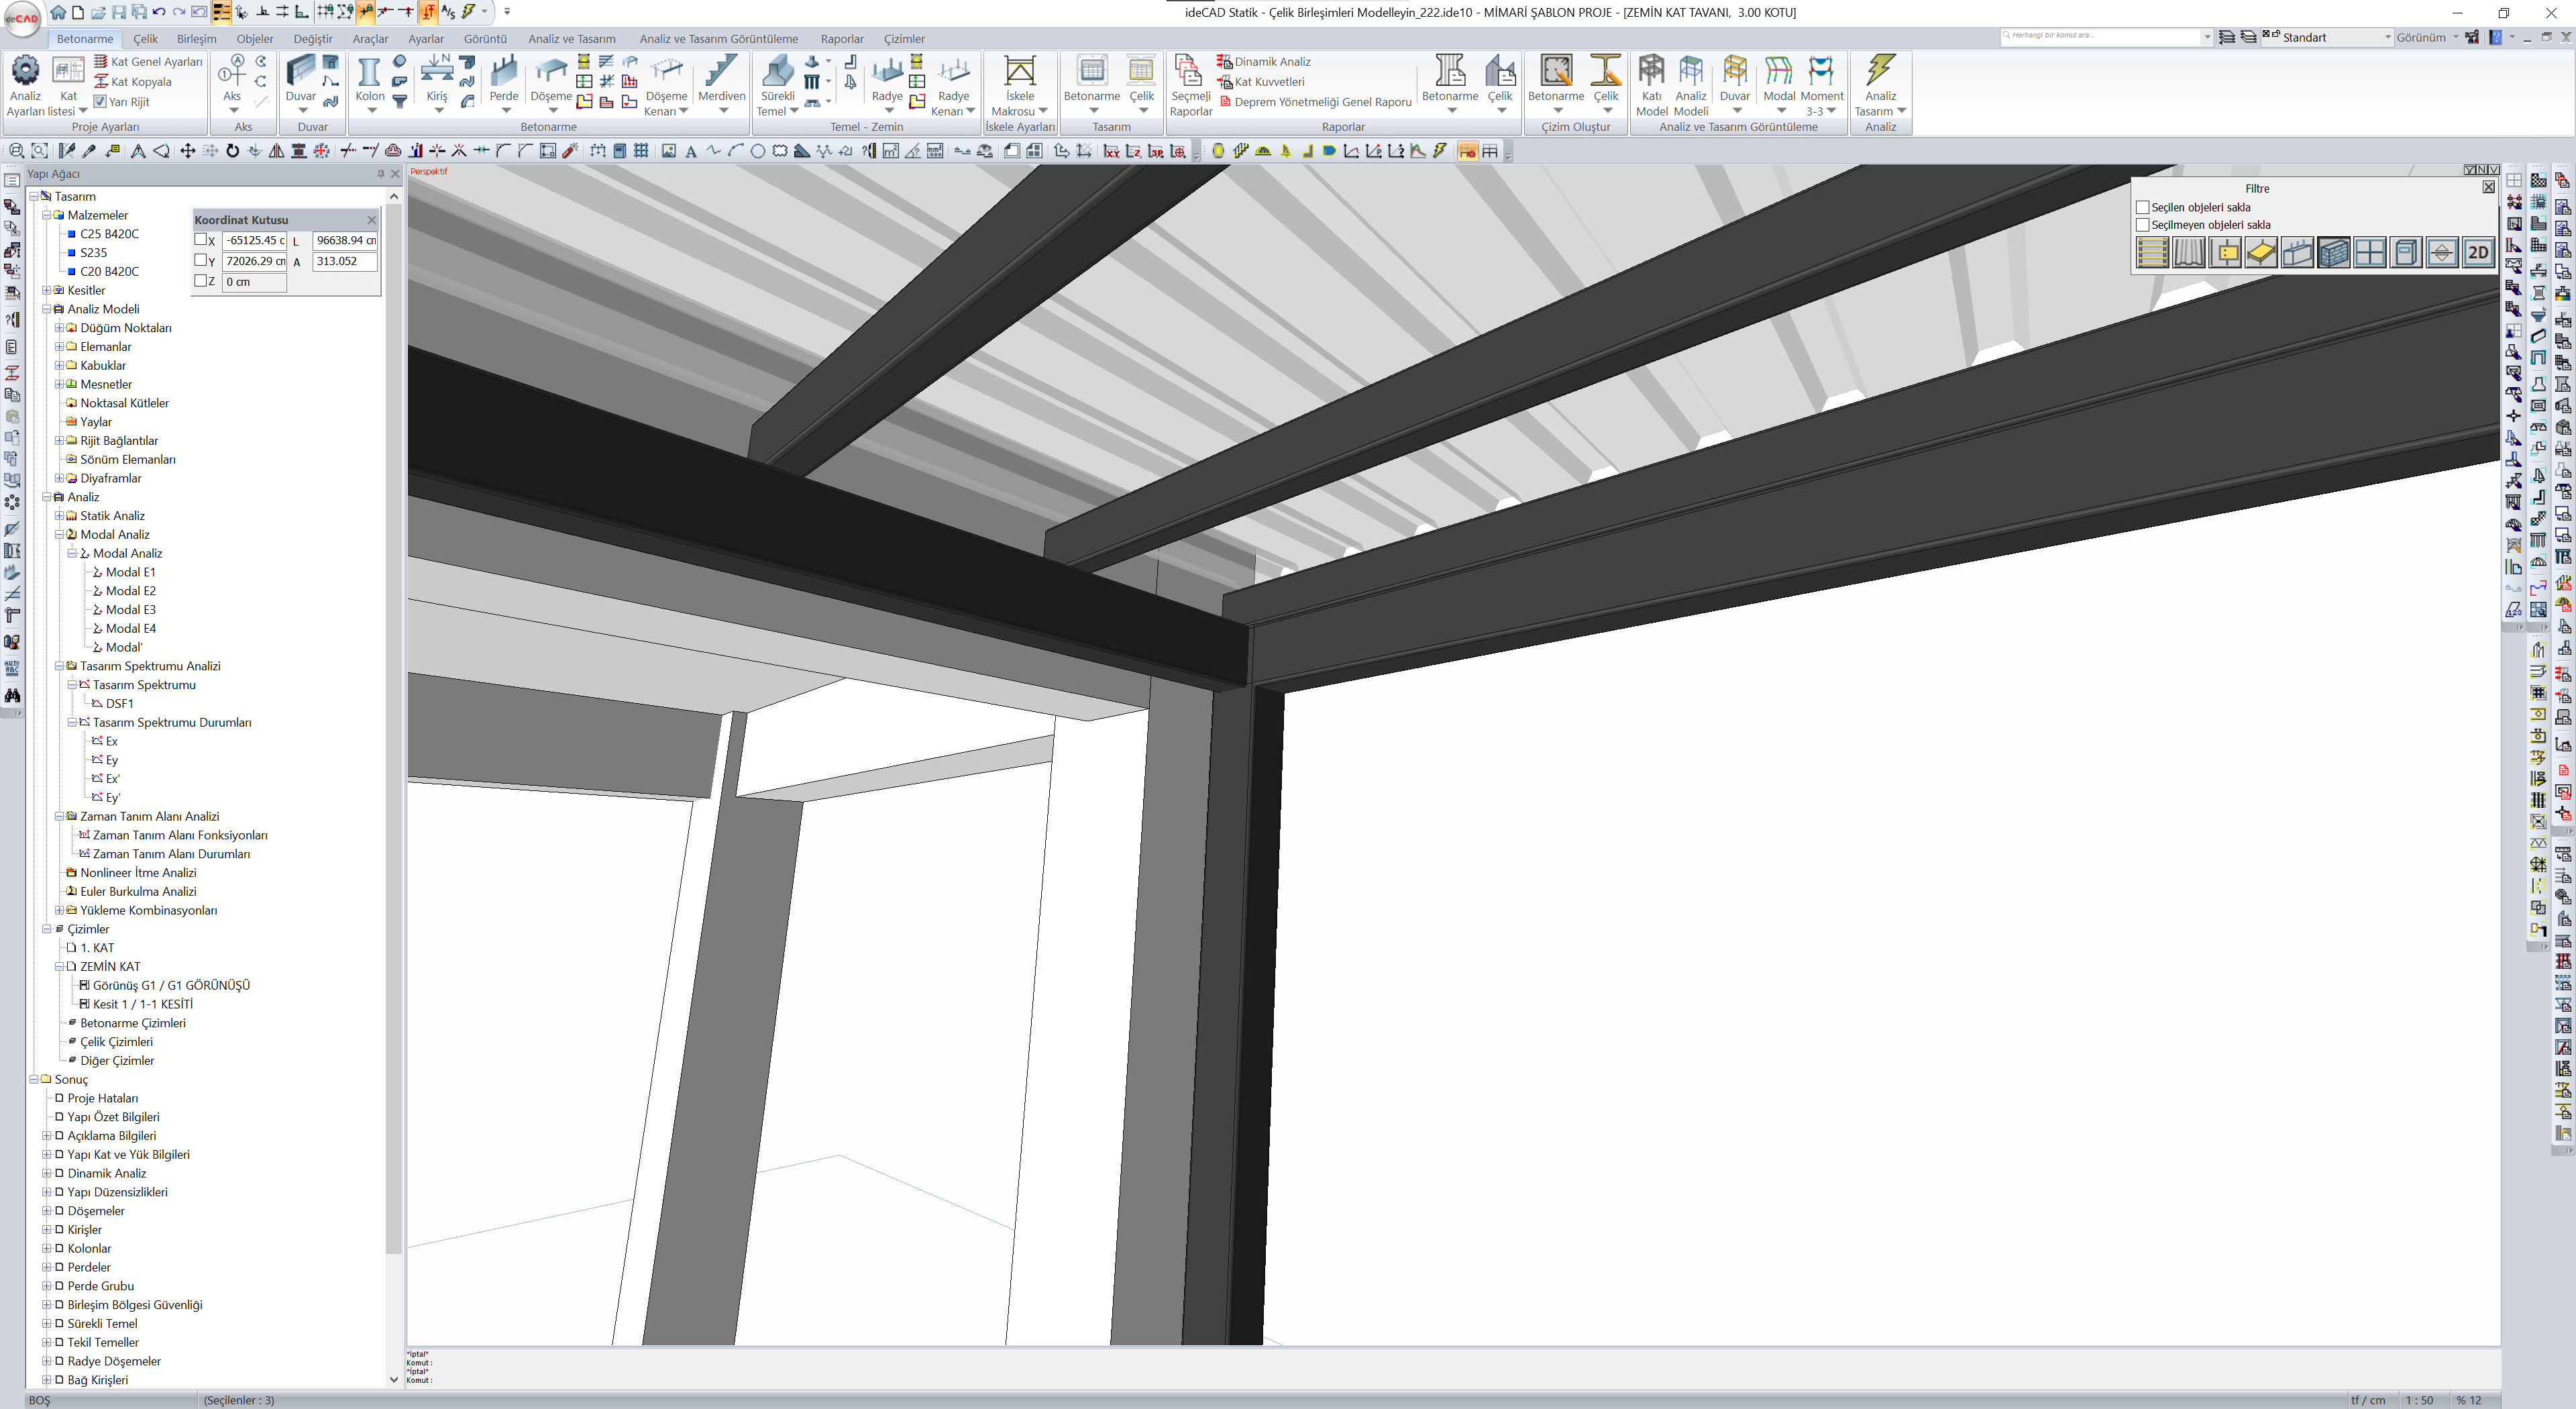Expand the Kesitler tree node
Viewport: 2576px width, 1409px height.
click(46, 290)
